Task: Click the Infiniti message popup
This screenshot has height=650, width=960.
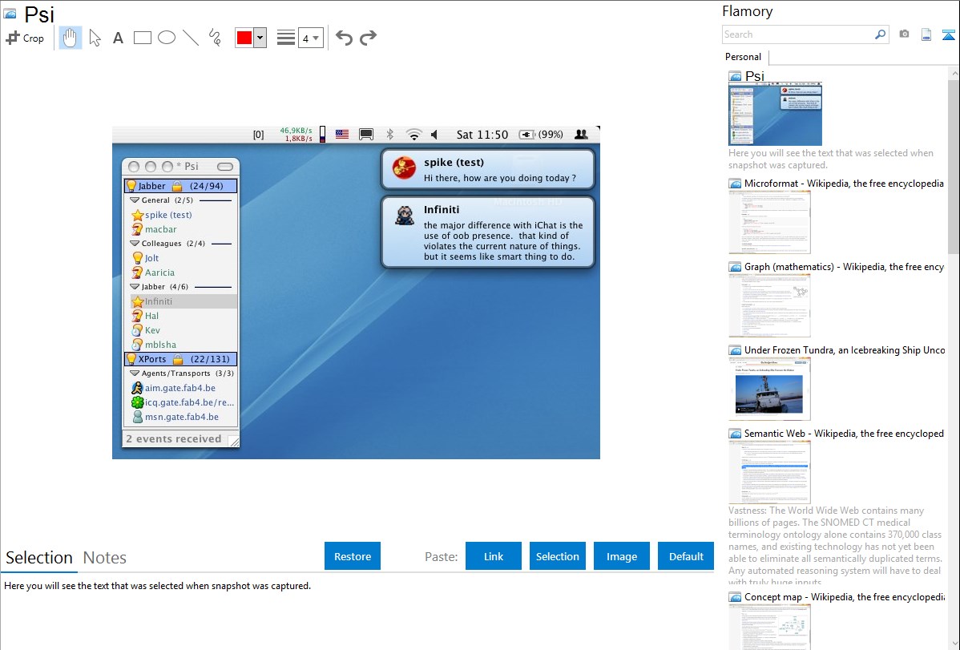Action: click(x=488, y=232)
